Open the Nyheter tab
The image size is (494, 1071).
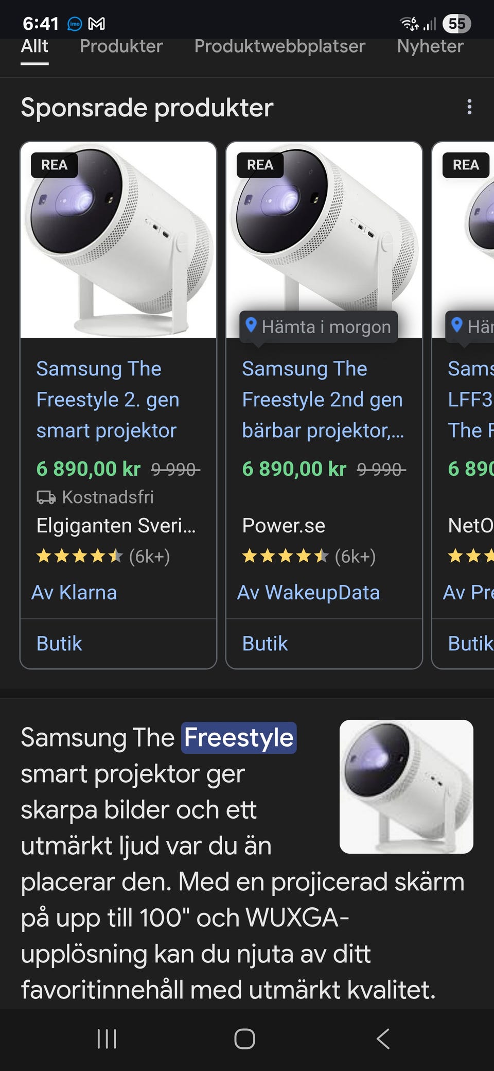pos(430,46)
